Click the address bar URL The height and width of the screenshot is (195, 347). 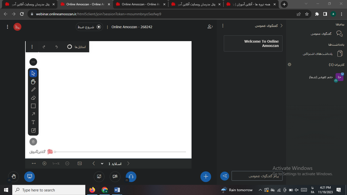click(99, 14)
